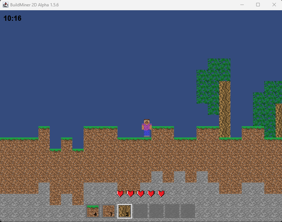Minimize the BuildMiner window
The image size is (282, 222).
[242, 5]
